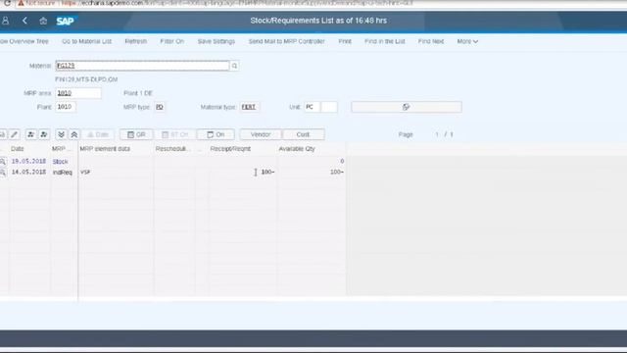Select Find in the List
Image resolution: width=627 pixels, height=353 pixels.
point(385,41)
